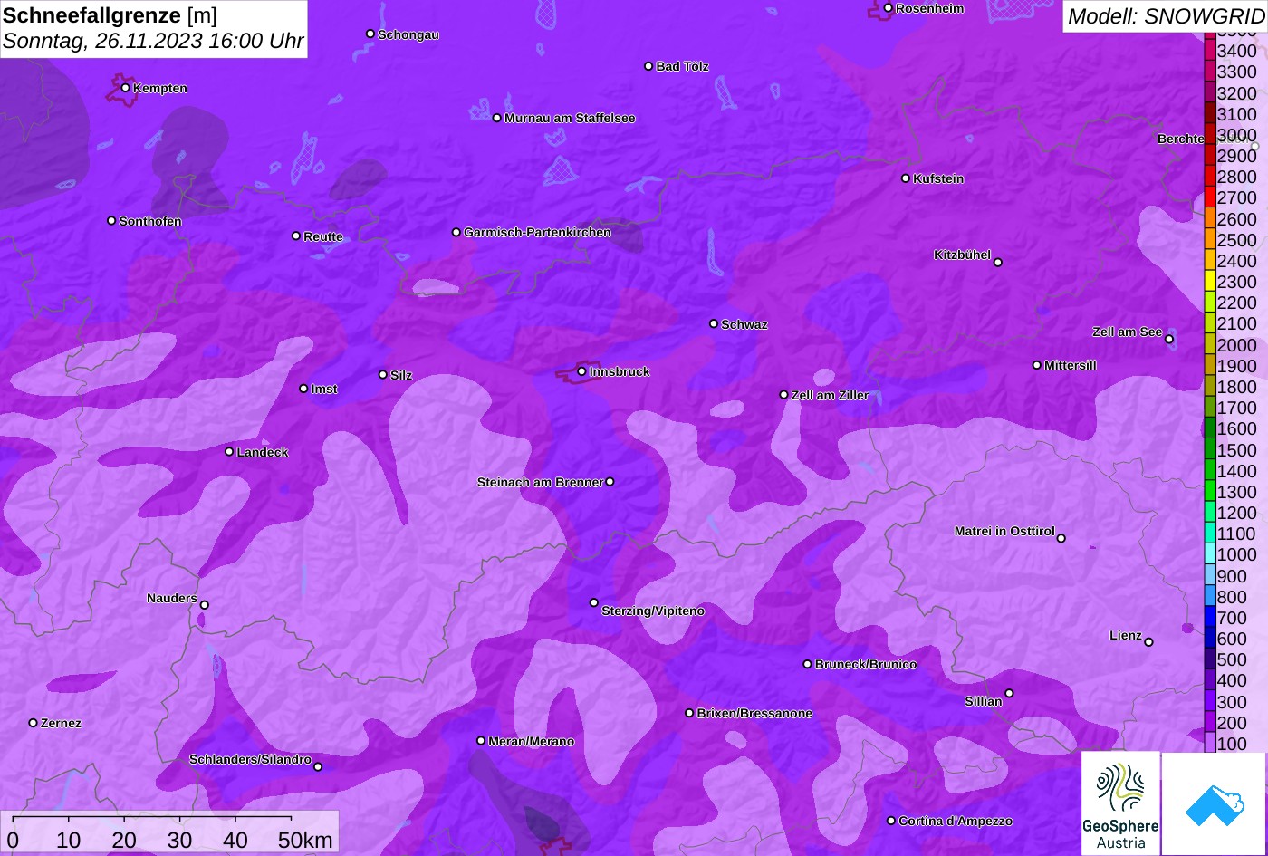Select the 1500 m green legend swatch
Image resolution: width=1268 pixels, height=856 pixels.
tap(1209, 449)
